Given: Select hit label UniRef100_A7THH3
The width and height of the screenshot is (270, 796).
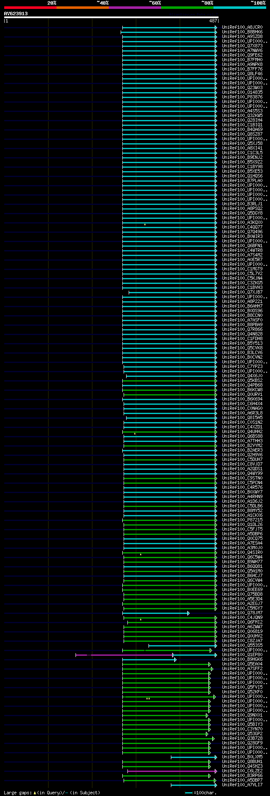Looking at the screenshot, I should click(x=242, y=441).
